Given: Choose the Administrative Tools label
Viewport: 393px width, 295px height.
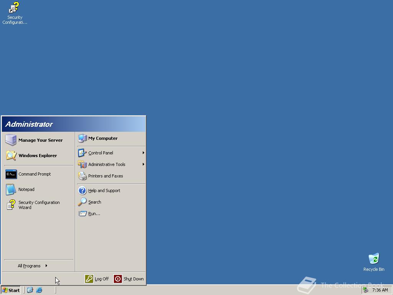Looking at the screenshot, I should pyautogui.click(x=107, y=164).
